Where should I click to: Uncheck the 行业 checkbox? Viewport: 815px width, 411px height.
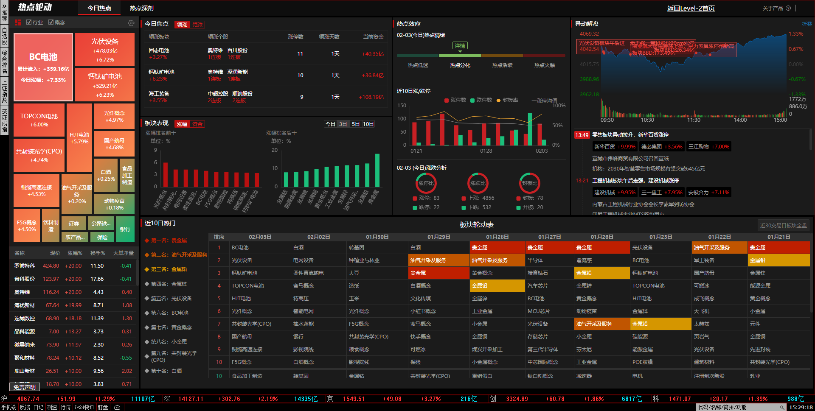pos(29,22)
